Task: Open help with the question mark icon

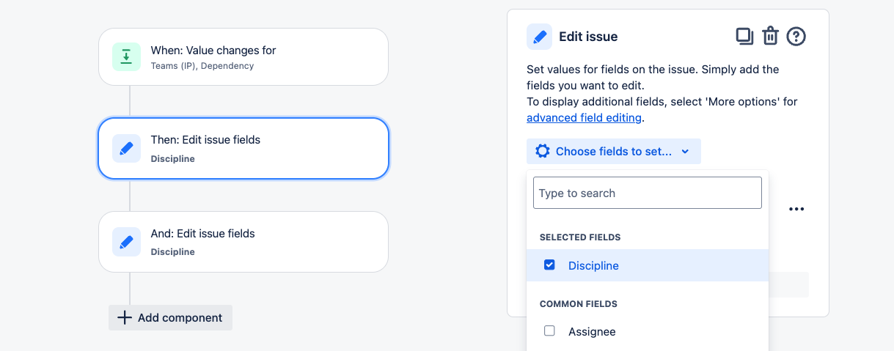Action: point(796,36)
